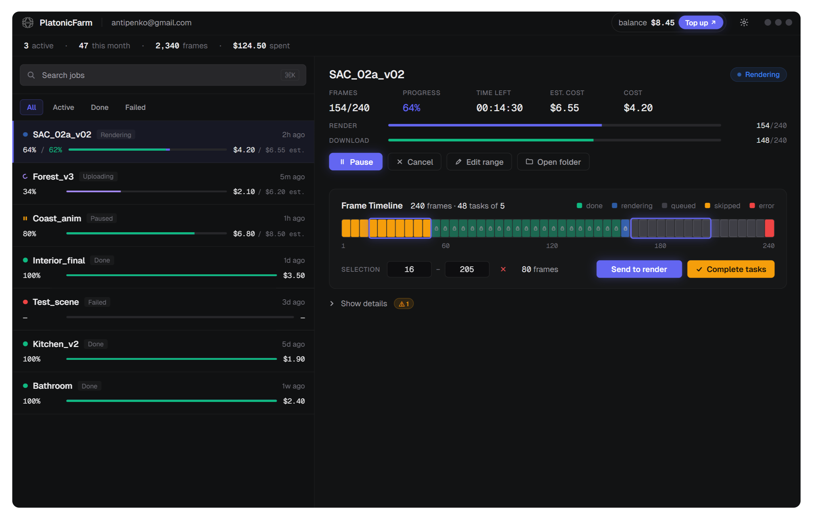Viewport: 816px width, 521px height.
Task: Click the red status dot beside Test_scene
Action: 25,302
